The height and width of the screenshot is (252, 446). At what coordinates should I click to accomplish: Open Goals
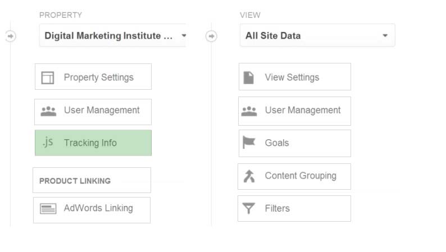point(295,144)
